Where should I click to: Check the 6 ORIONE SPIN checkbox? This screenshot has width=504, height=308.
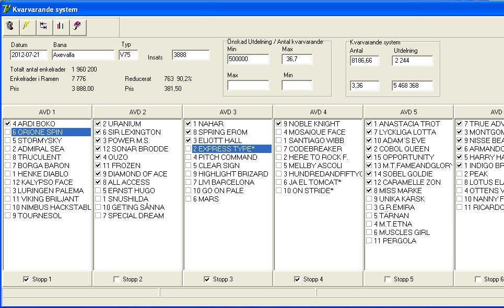[8, 132]
